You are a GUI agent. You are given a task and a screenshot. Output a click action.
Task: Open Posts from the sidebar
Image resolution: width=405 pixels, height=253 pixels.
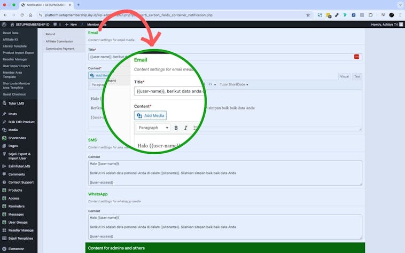pyautogui.click(x=12, y=114)
